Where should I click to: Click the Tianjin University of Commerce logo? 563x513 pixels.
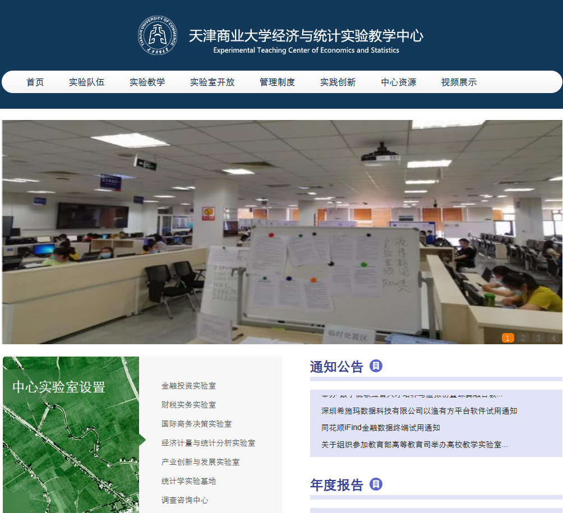pos(158,35)
